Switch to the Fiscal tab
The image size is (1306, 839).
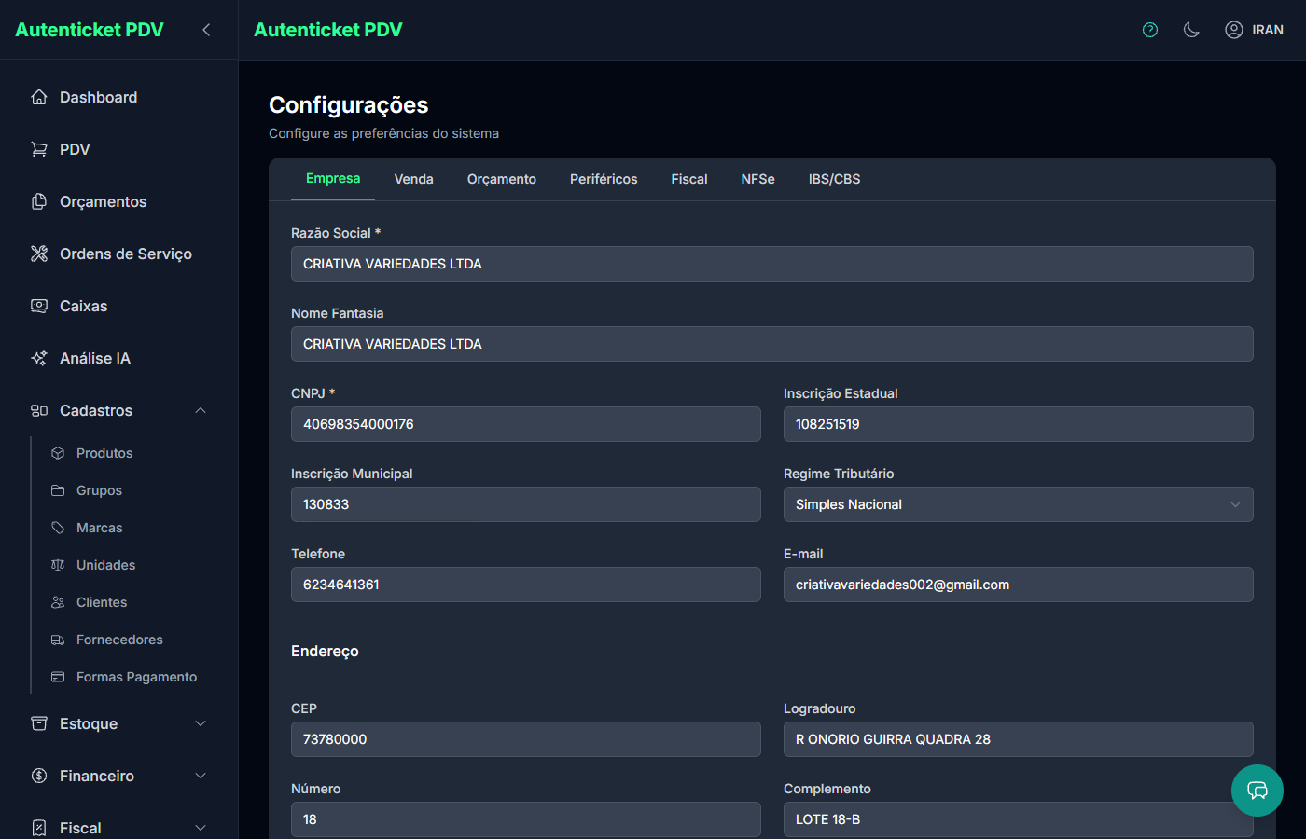pos(688,178)
